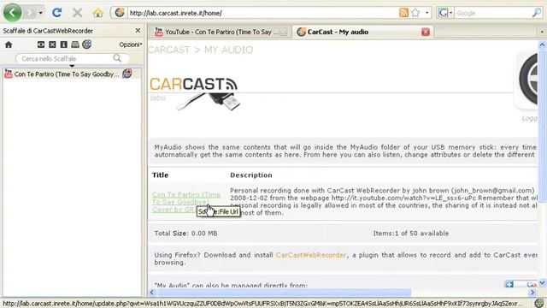The height and width of the screenshot is (308, 547).
Task: Open the CarCastWebRecorder plugin link
Action: click(311, 255)
